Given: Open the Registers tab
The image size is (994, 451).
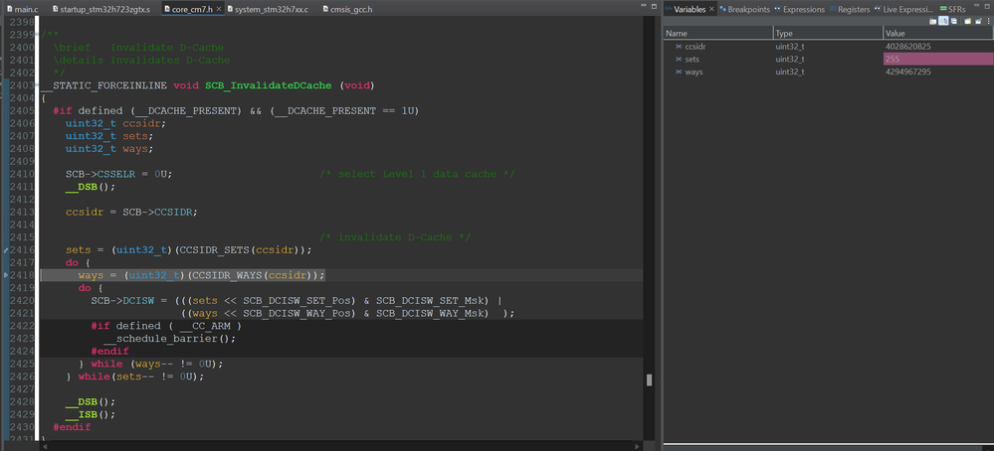Looking at the screenshot, I should coord(853,9).
